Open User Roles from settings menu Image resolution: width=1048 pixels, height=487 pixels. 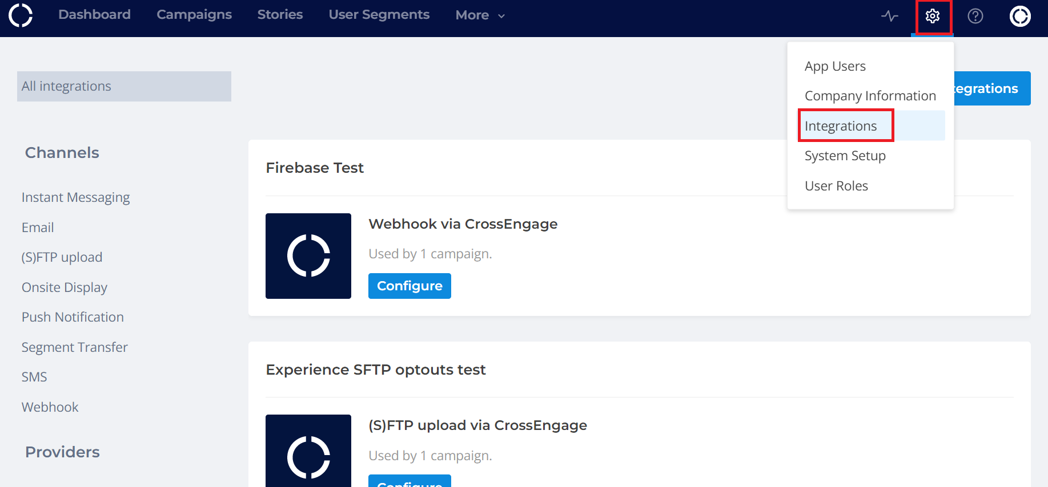836,186
